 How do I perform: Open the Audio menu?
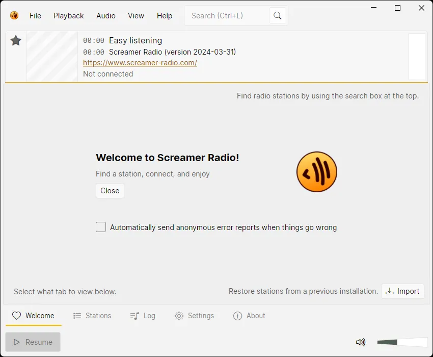pyautogui.click(x=106, y=16)
